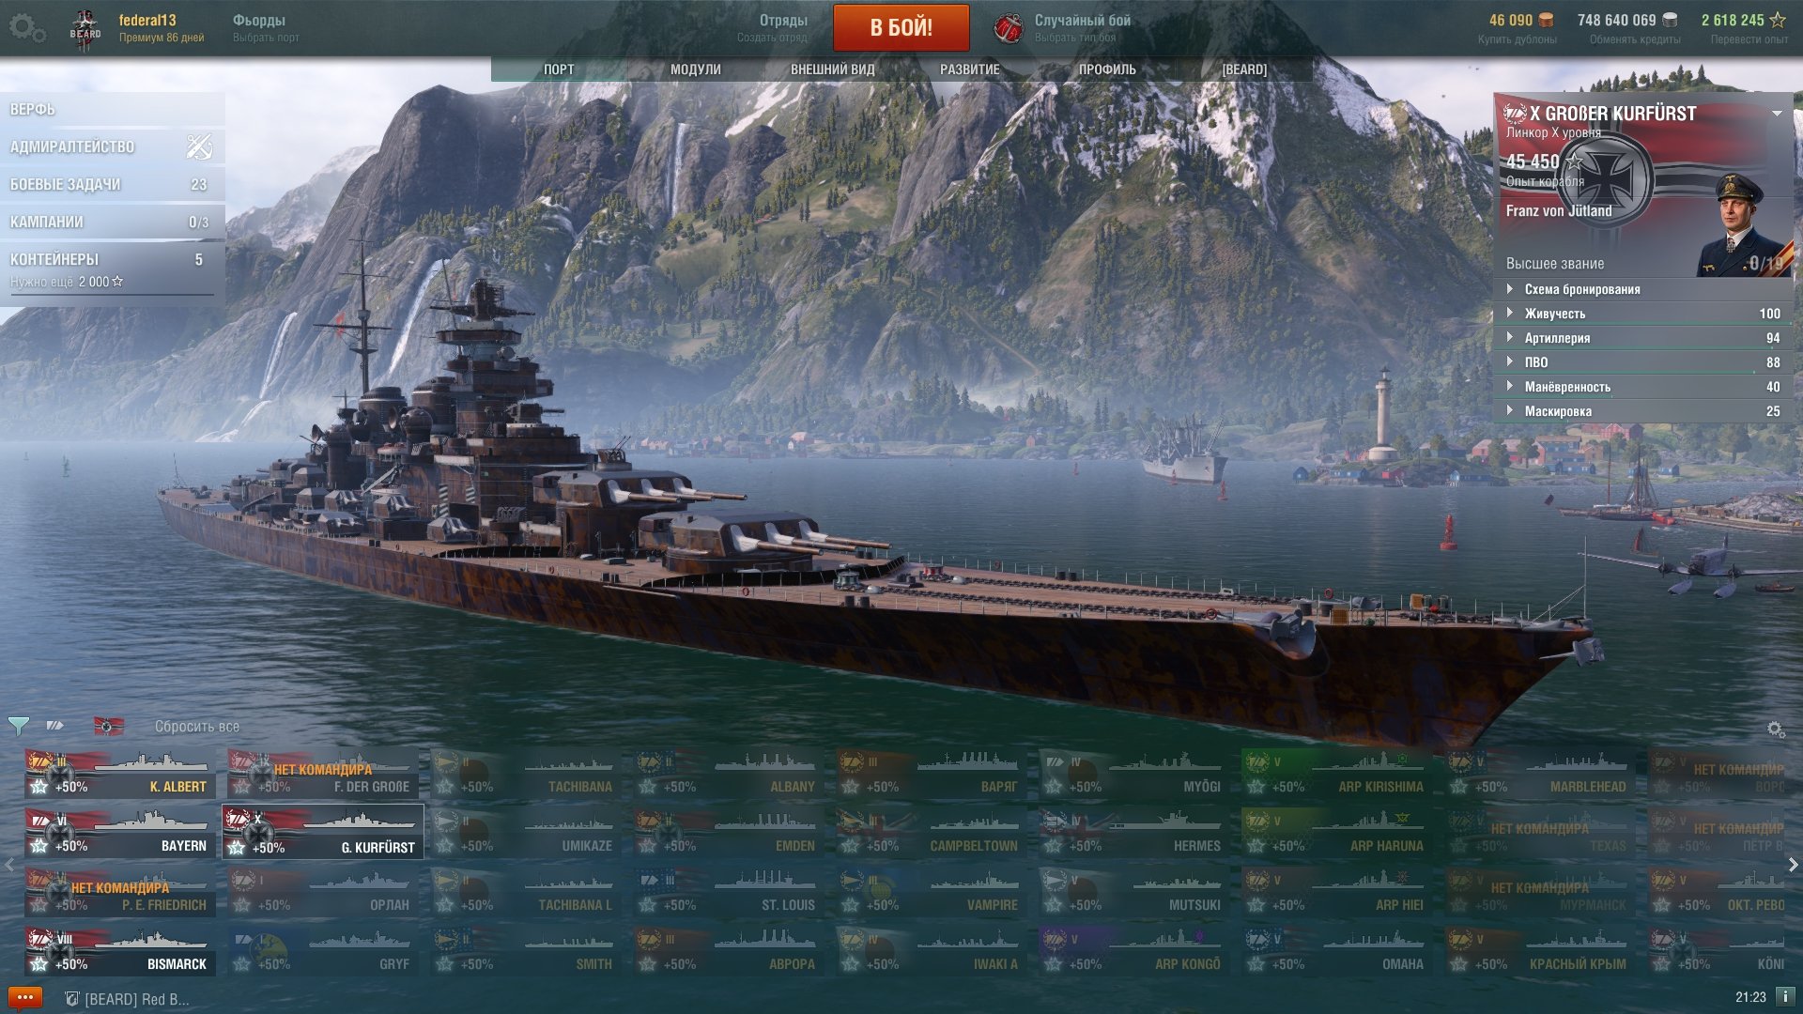Open the ship filter funnel
This screenshot has height=1014, width=1803.
18,726
